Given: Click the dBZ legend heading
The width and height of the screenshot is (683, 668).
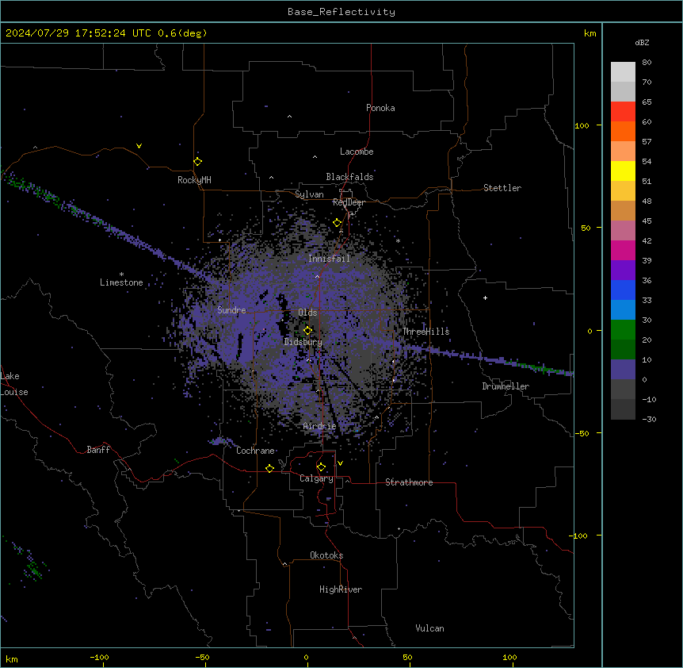Looking at the screenshot, I should (642, 42).
